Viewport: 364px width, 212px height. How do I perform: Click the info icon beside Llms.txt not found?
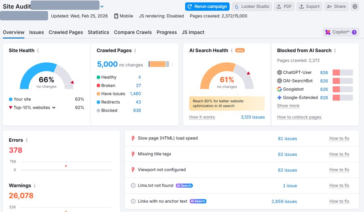133,186
